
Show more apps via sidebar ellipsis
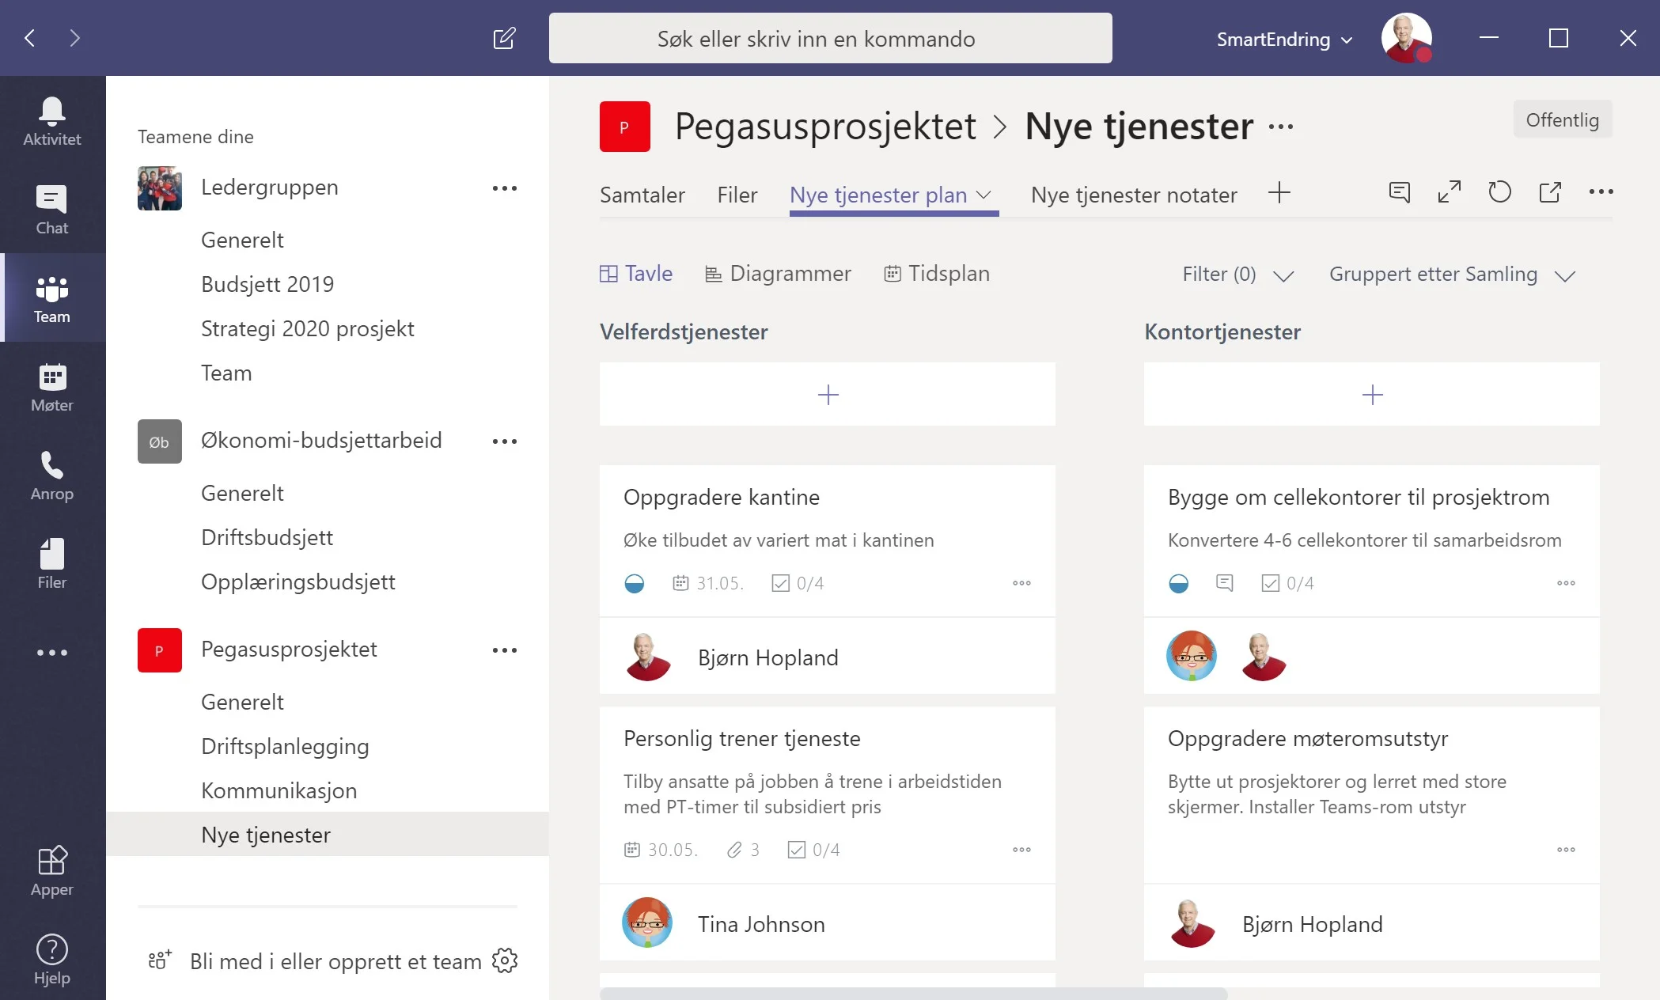pos(52,653)
